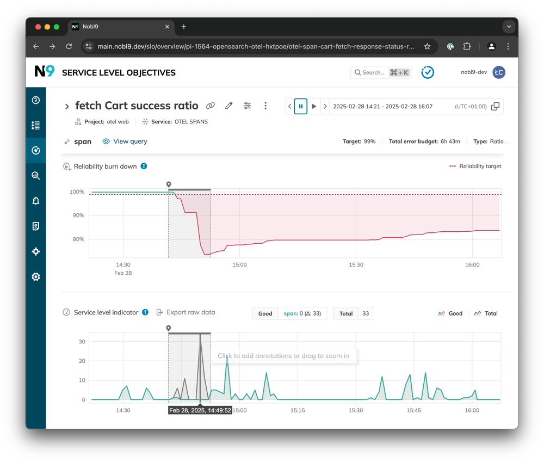Screen dimensions: 544x463
Task: Click the N9 logo
Action: [x=45, y=71]
